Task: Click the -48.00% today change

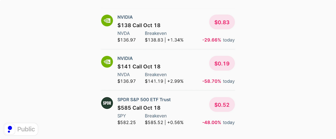Action: point(218,122)
